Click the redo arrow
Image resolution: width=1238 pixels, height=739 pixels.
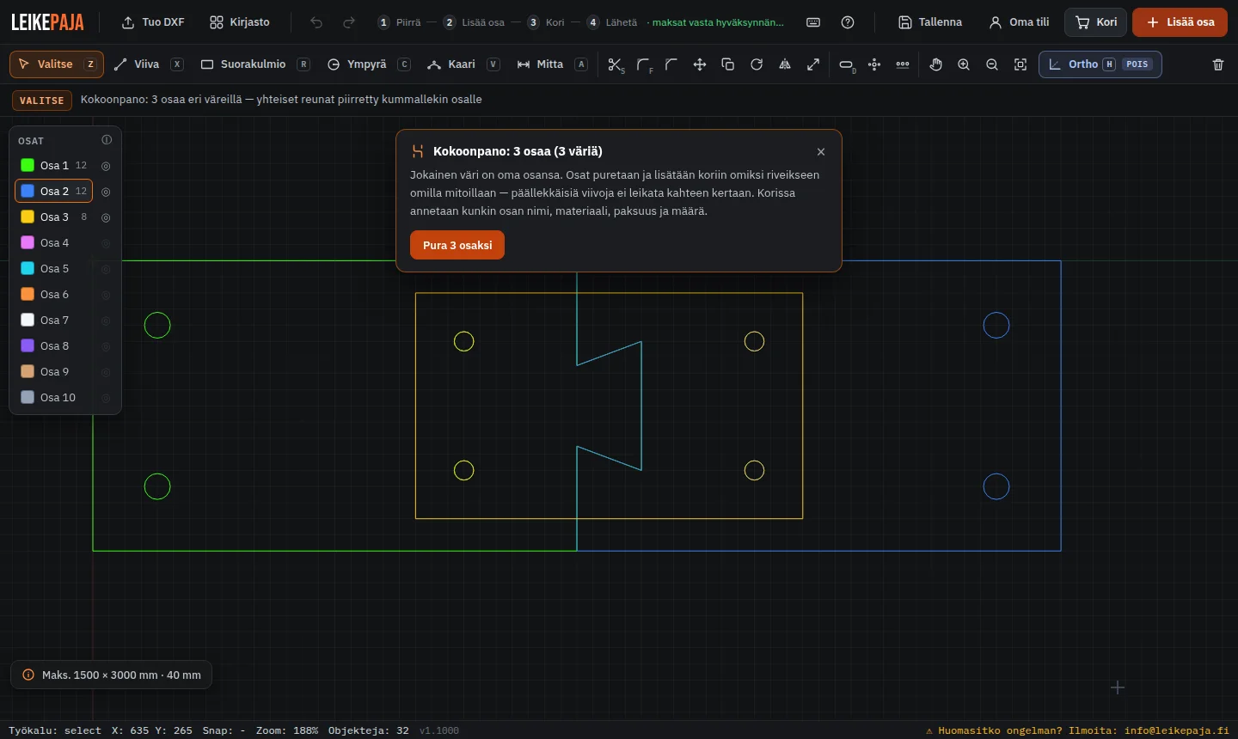pos(349,22)
